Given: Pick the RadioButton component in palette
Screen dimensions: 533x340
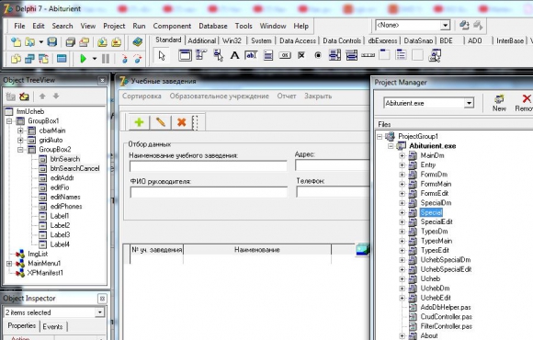Looking at the screenshot, I should (318, 55).
